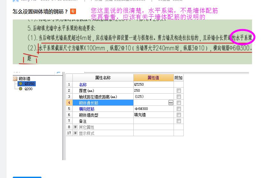This screenshot has height=178, width=268.
Task: Click the brick wall icon next to 砌体墙
Action: (15, 79)
